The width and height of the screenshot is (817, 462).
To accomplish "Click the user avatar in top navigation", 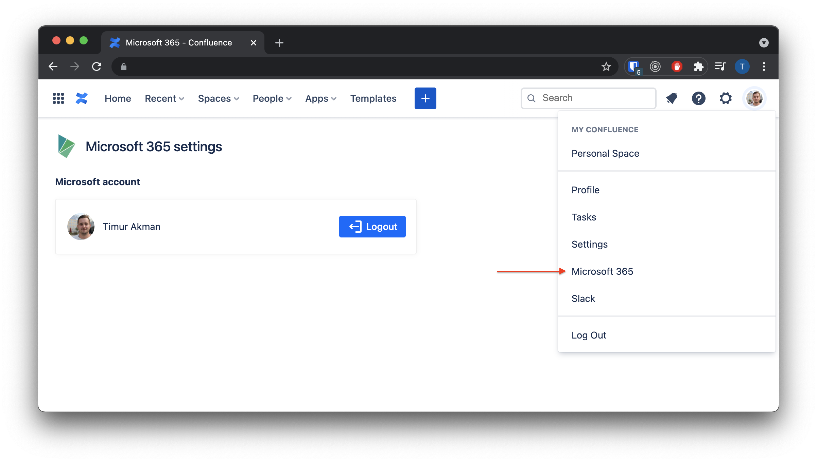I will click(x=754, y=98).
